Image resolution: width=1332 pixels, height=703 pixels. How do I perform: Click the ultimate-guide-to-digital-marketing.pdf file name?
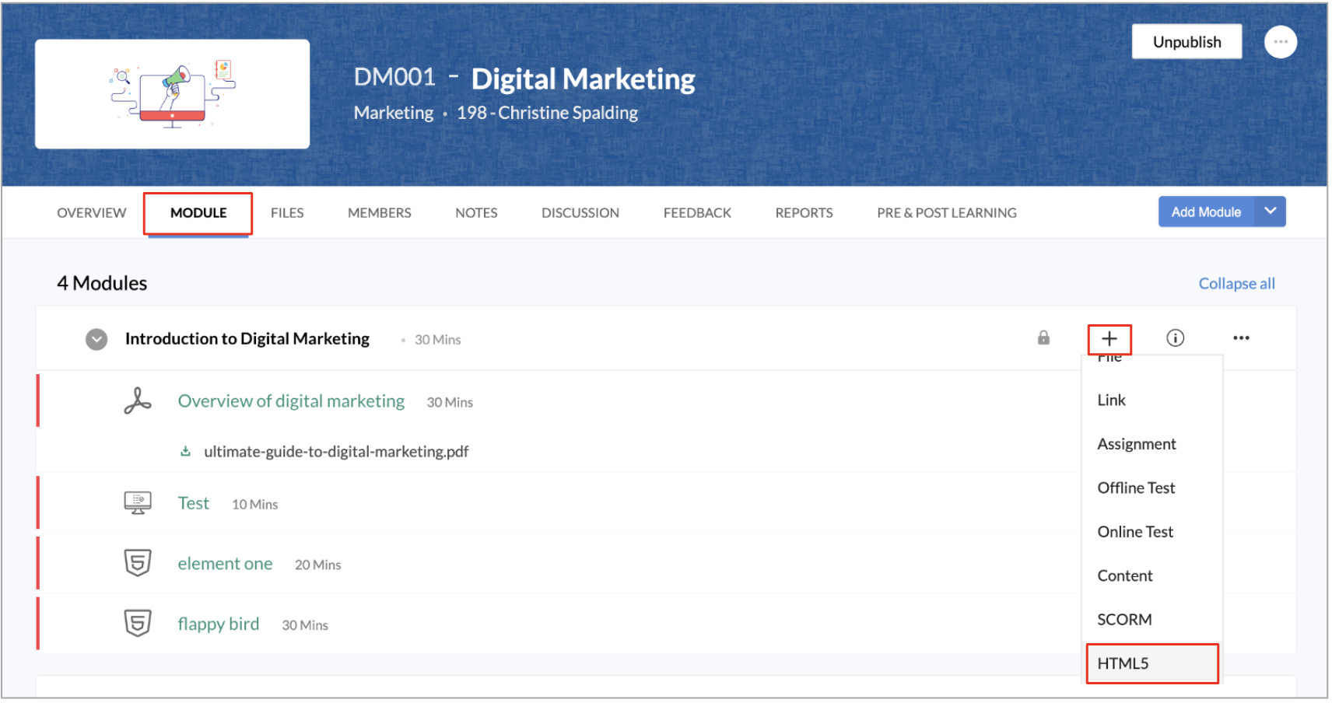(336, 452)
